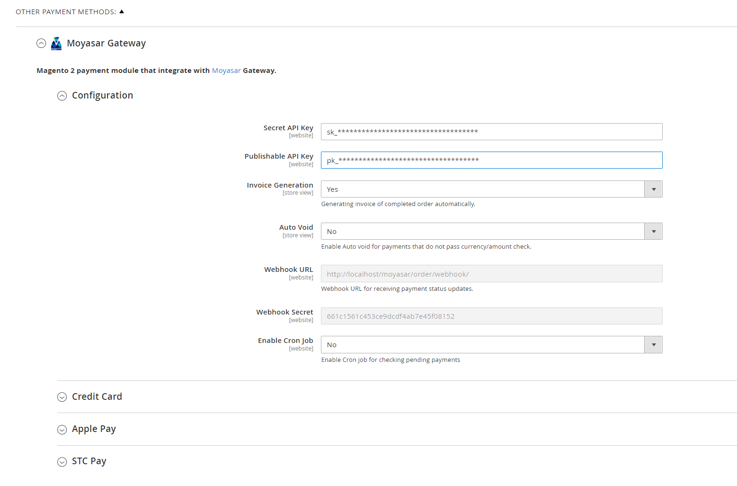Image resolution: width=737 pixels, height=486 pixels.
Task: Focus the Secret API Key field
Action: (x=491, y=132)
